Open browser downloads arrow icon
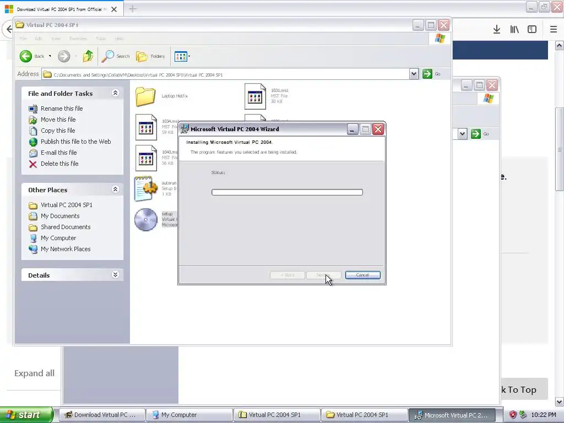Image resolution: width=564 pixels, height=423 pixels. pyautogui.click(x=497, y=30)
